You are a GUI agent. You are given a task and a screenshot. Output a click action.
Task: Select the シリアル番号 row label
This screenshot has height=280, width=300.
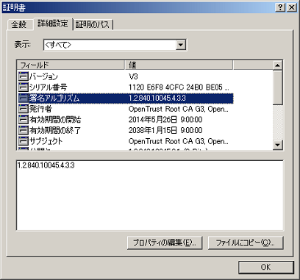tap(49, 87)
